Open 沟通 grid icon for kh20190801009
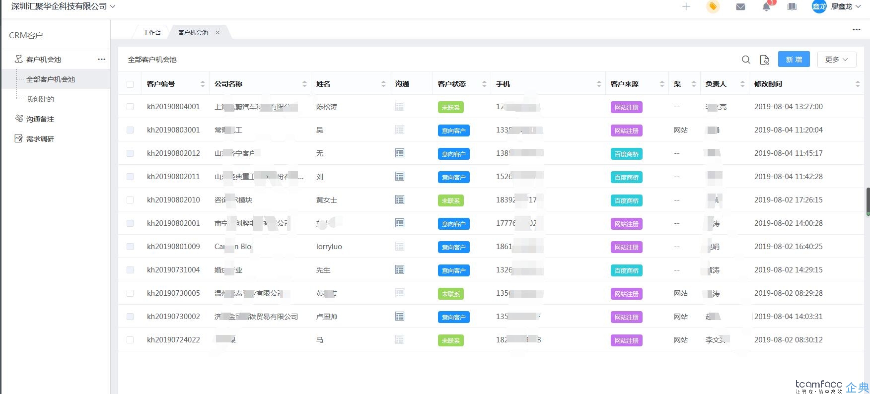 point(400,246)
